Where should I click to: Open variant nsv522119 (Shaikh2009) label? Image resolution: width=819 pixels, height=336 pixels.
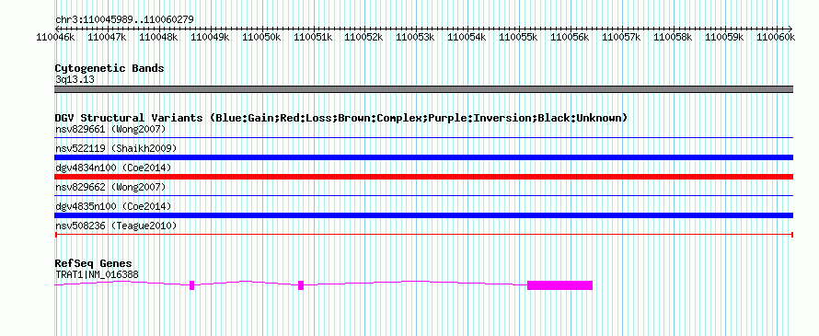click(116, 148)
